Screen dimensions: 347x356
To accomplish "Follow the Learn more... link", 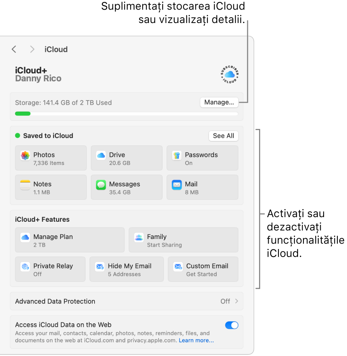I will [x=196, y=340].
